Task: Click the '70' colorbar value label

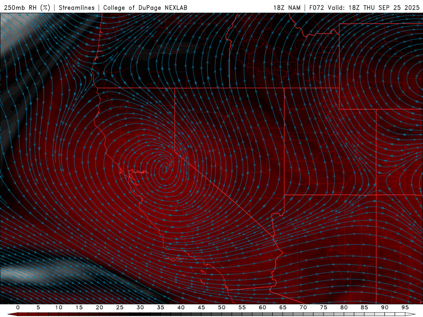Action: (303, 307)
